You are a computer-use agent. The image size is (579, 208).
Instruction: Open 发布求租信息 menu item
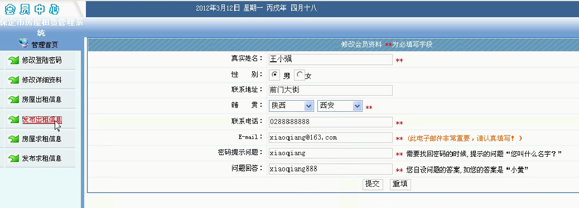point(42,159)
